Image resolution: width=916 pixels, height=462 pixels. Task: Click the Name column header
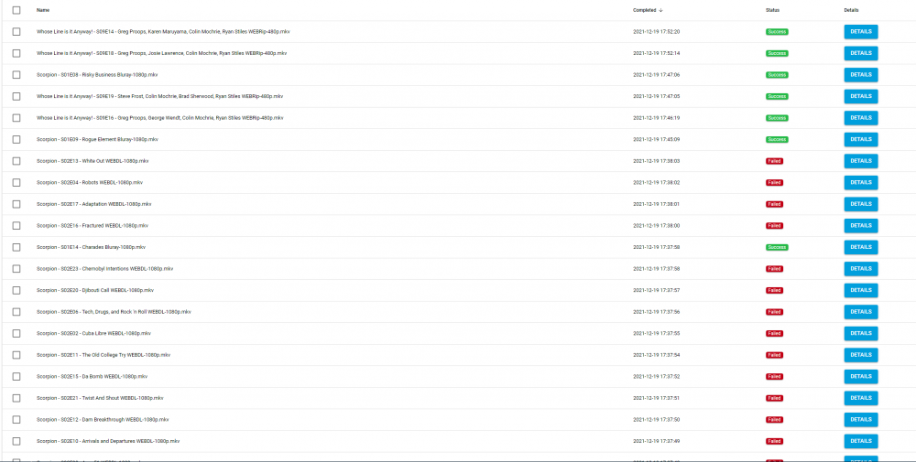[43, 10]
